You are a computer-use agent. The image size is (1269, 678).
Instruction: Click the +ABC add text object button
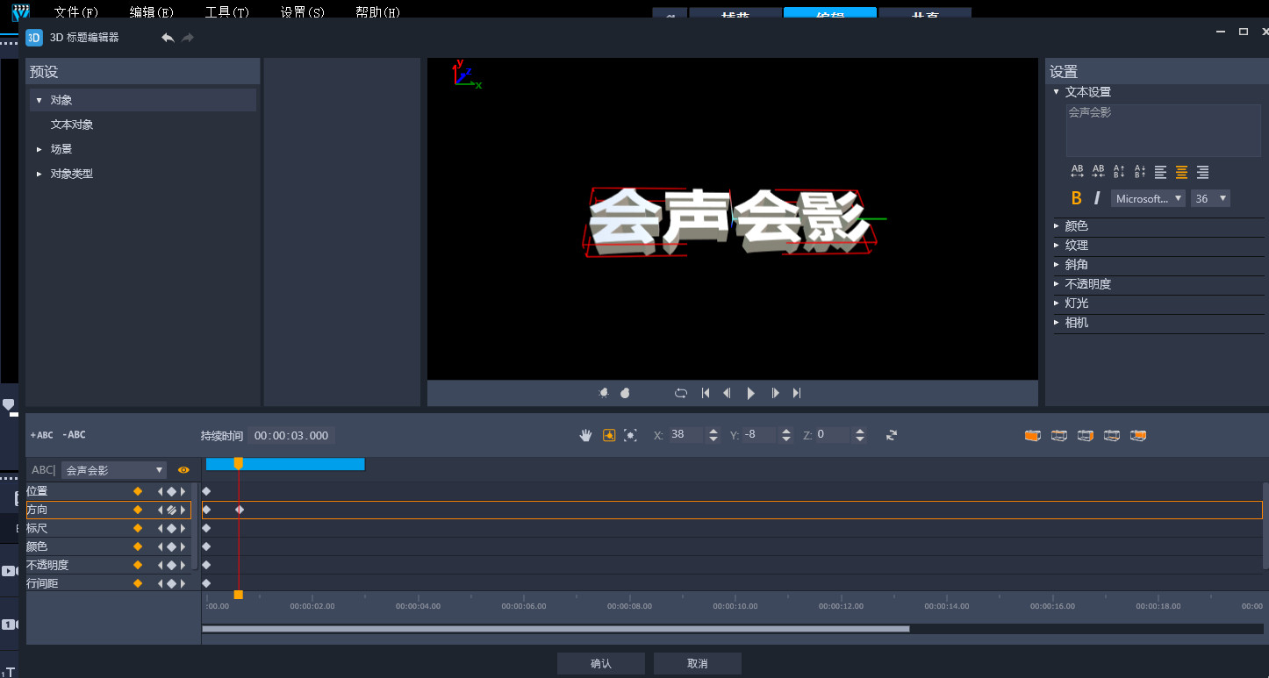(x=41, y=435)
